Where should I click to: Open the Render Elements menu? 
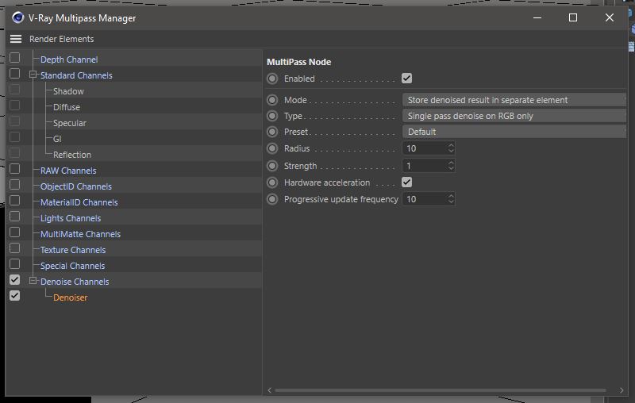click(62, 39)
